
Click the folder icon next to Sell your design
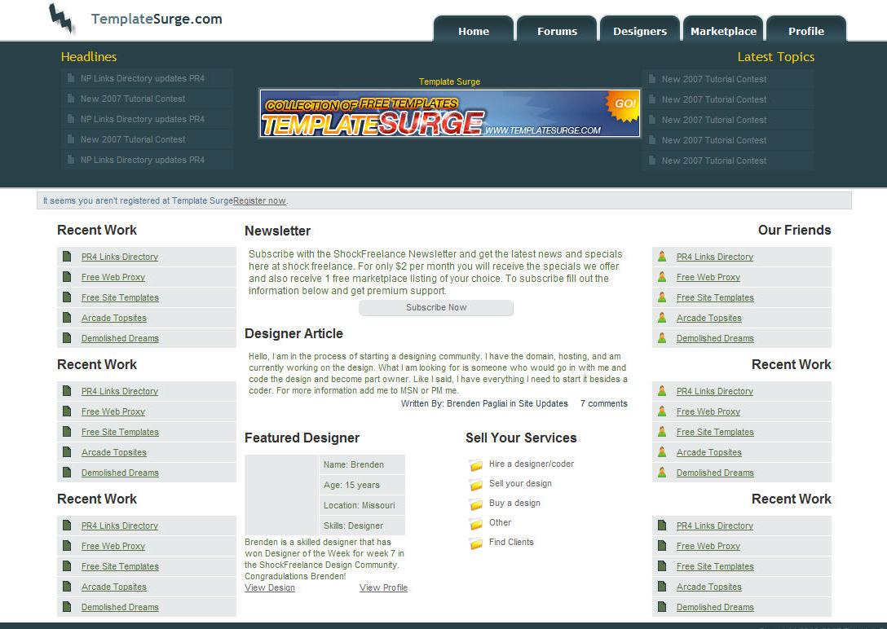476,485
